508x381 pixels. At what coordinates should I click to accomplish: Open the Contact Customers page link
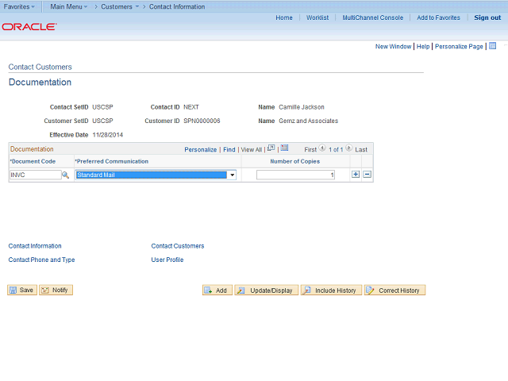[x=178, y=246]
